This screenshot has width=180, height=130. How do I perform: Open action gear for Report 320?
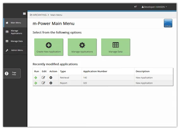coord(51,83)
